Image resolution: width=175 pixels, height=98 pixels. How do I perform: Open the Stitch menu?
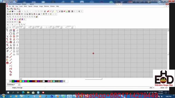[x=25, y=6]
